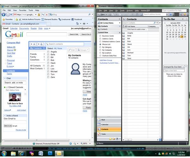The image size is (190, 158).
Task: Click the video chat photo thumbnail
Action: pos(15,97)
